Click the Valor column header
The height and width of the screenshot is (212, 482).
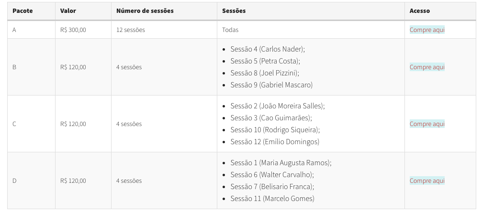pos(68,11)
